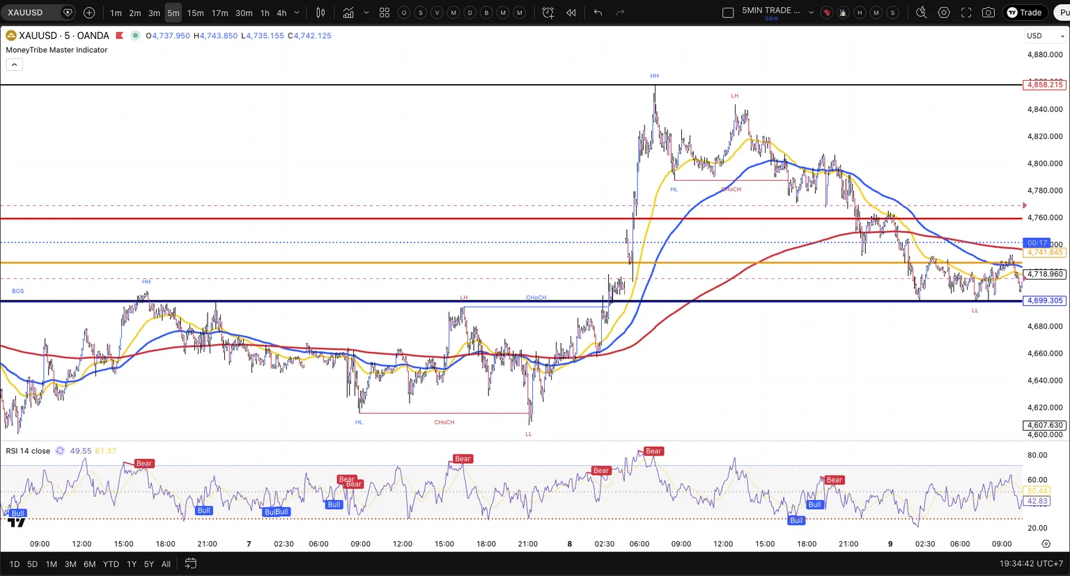Expand the timeframe list chevron

[297, 13]
